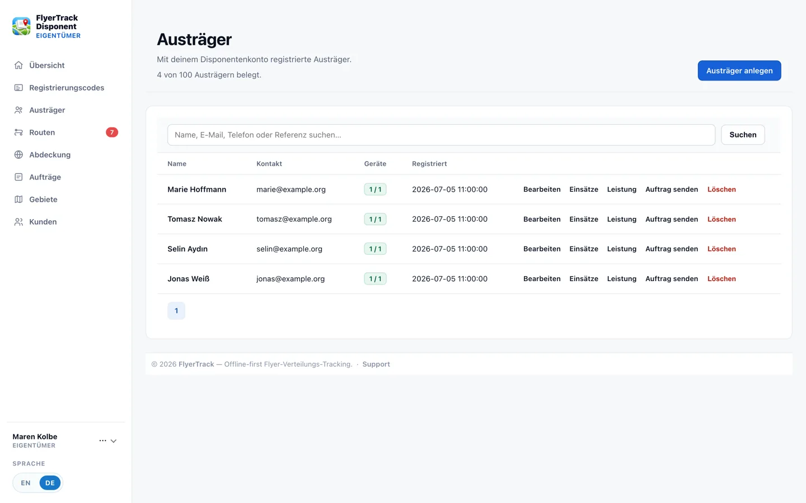Viewport: 806px width, 503px height.
Task: Click the Gebiete map icon
Action: (18, 200)
